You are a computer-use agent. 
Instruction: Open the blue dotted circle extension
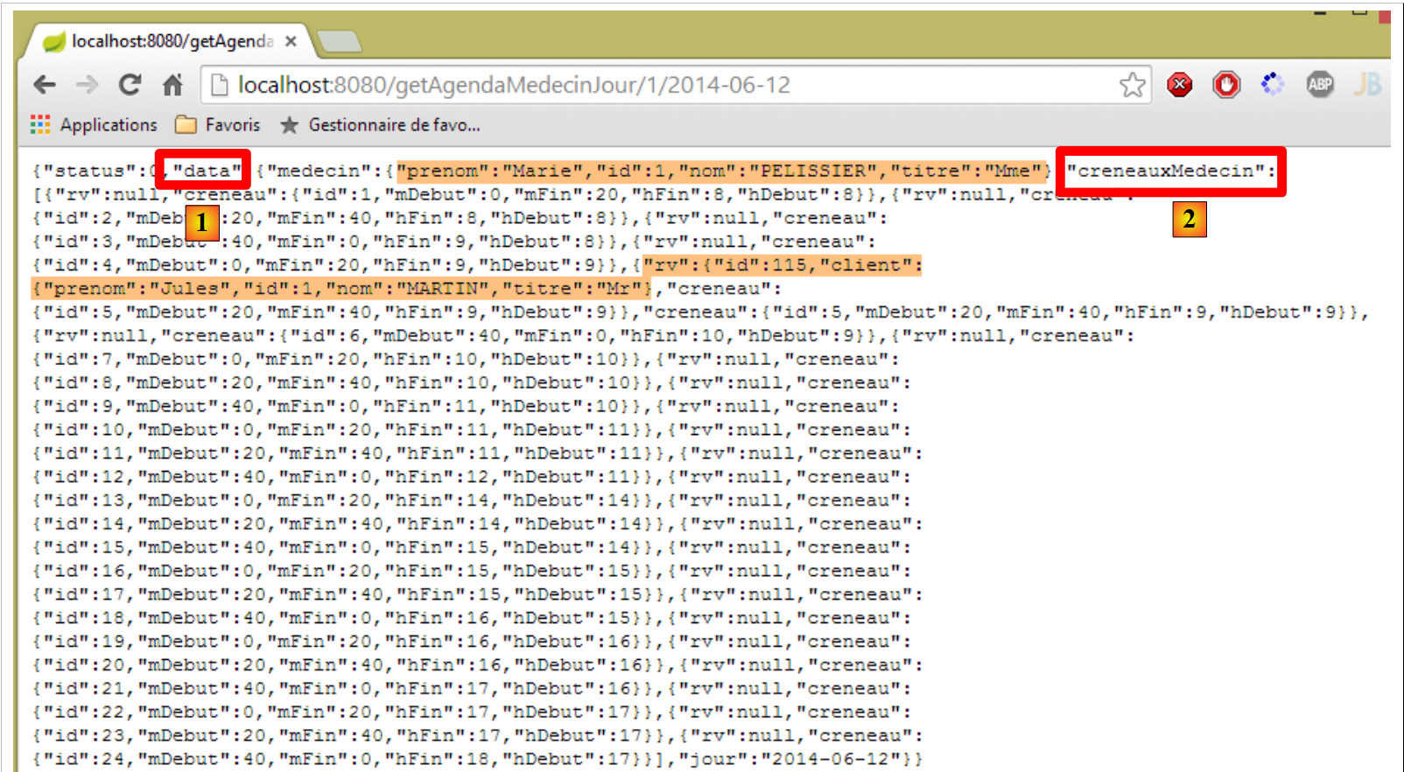click(1273, 85)
